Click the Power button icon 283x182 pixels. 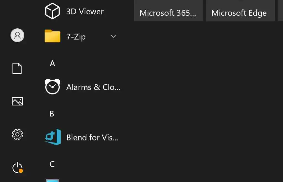point(17,168)
